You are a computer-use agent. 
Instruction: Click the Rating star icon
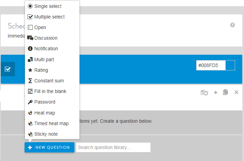pyautogui.click(x=30, y=70)
